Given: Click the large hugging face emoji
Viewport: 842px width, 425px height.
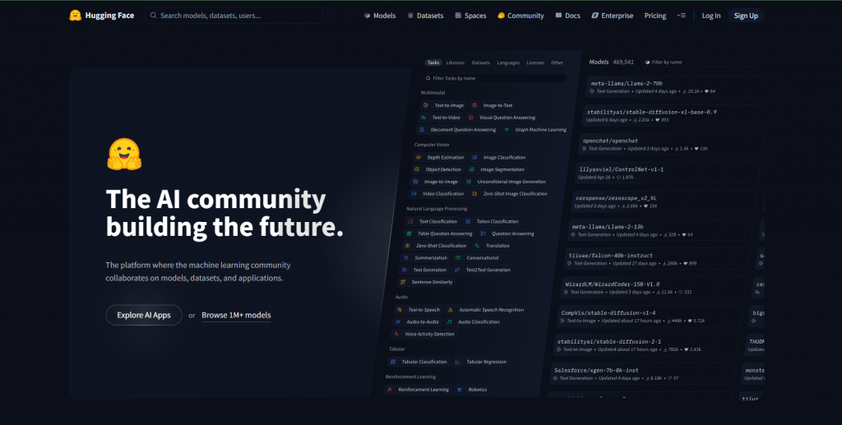Looking at the screenshot, I should 124,155.
